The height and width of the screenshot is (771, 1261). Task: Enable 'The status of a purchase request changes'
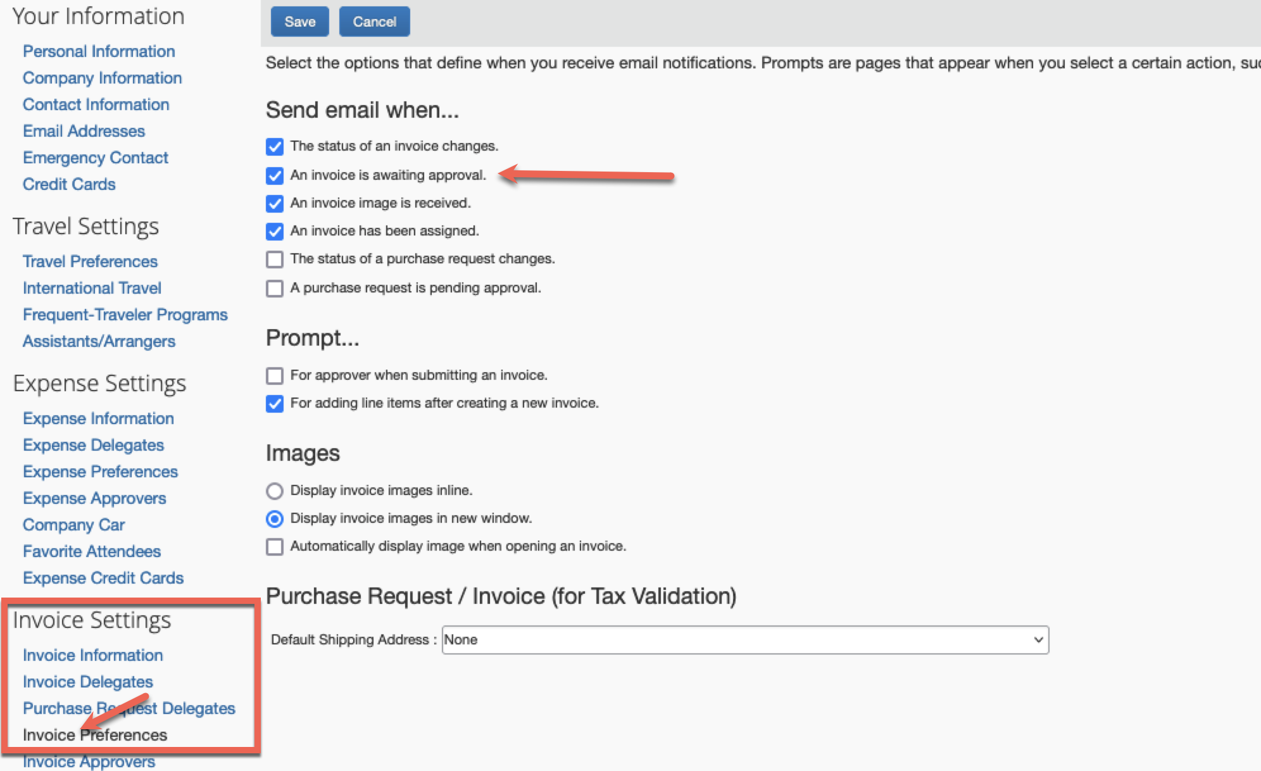tap(275, 259)
